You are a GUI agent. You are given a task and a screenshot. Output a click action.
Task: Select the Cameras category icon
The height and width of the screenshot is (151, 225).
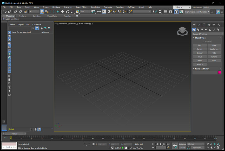(x=206, y=30)
